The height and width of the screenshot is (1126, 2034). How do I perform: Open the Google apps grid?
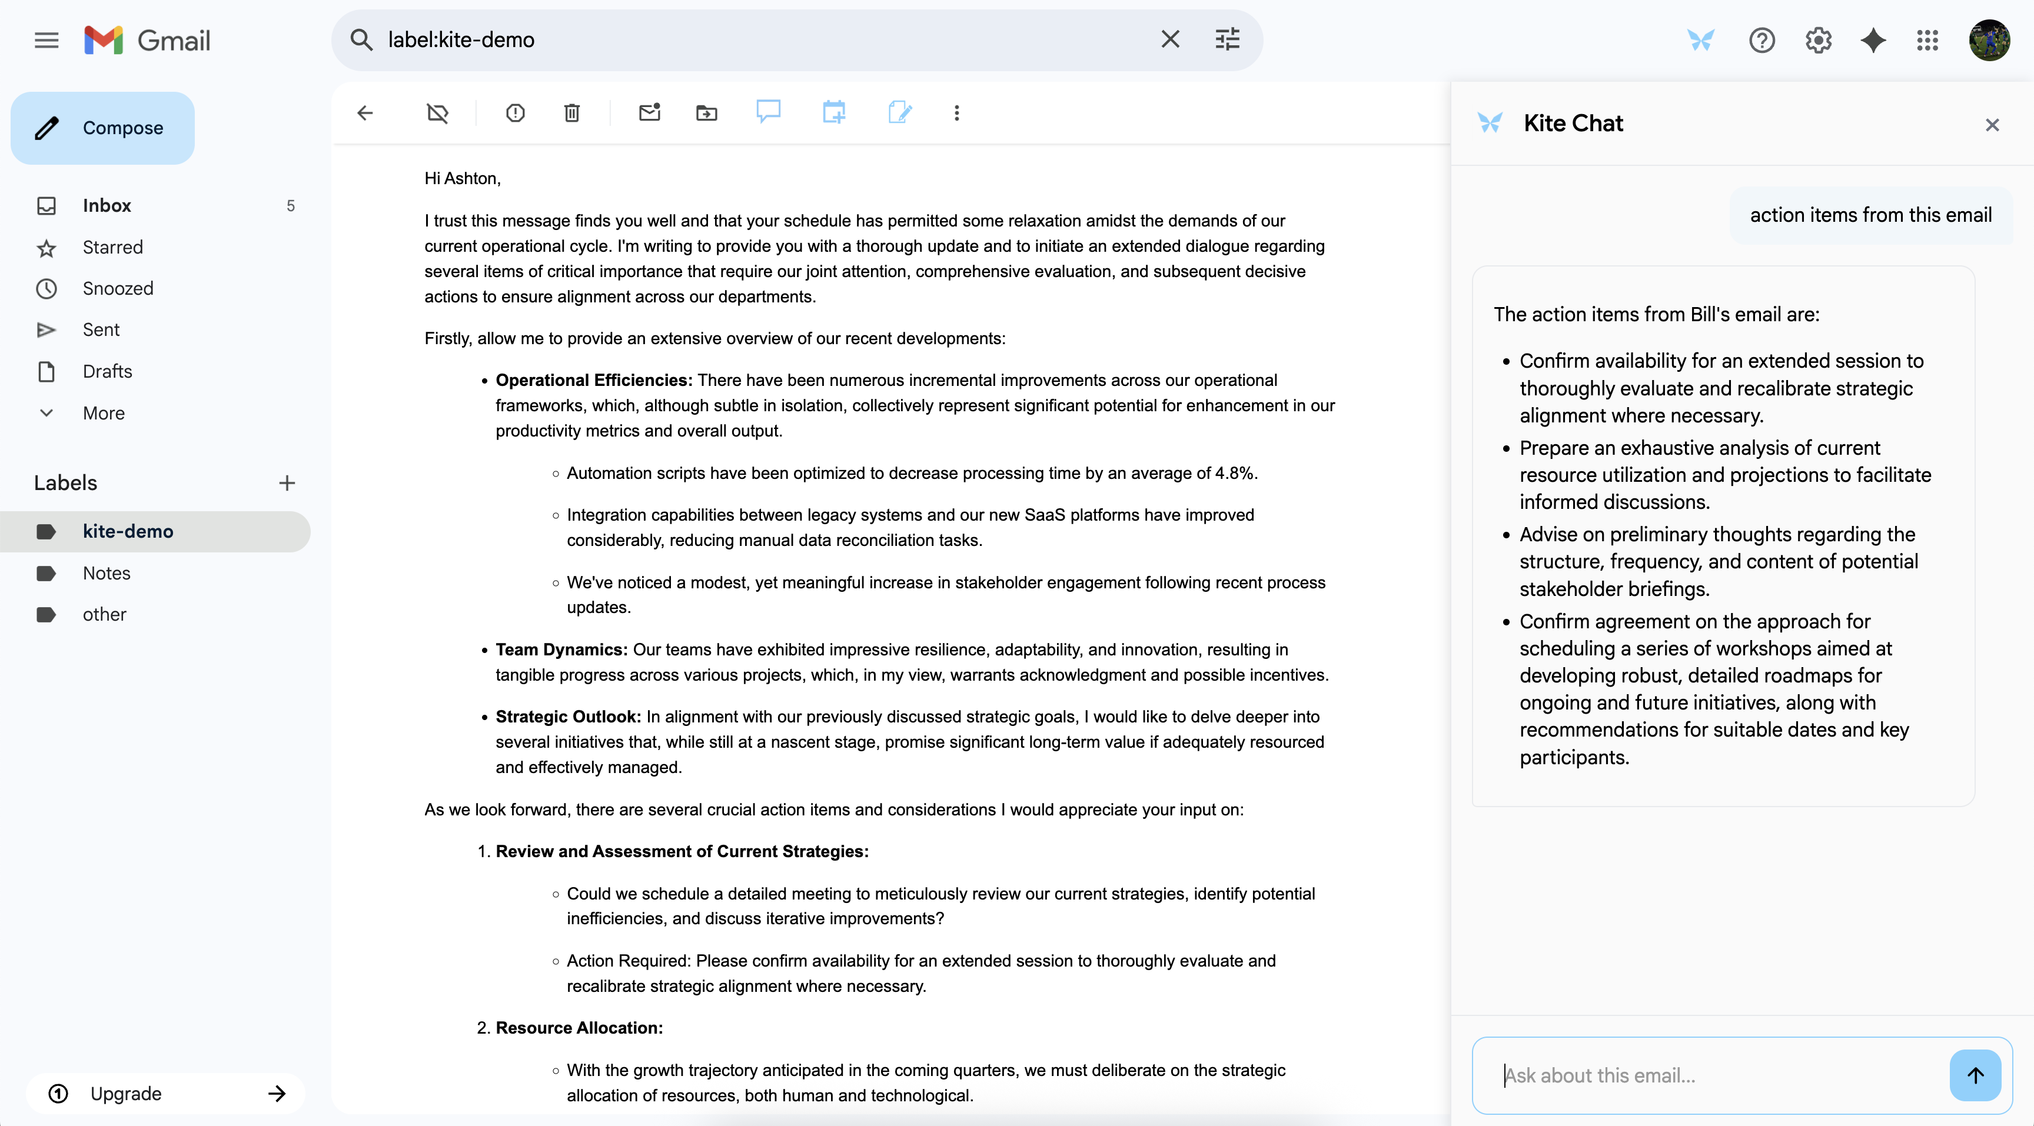coord(1927,39)
